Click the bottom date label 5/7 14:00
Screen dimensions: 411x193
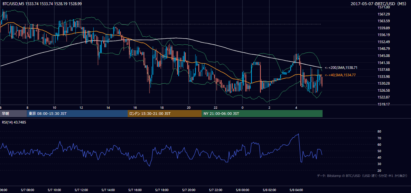[108, 190]
